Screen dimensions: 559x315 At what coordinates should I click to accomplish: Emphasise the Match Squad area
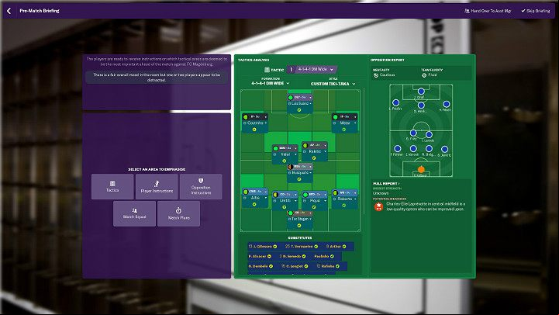click(x=134, y=213)
